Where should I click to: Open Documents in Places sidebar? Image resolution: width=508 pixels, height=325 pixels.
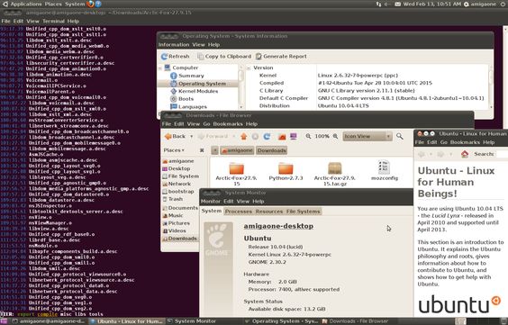(x=180, y=208)
